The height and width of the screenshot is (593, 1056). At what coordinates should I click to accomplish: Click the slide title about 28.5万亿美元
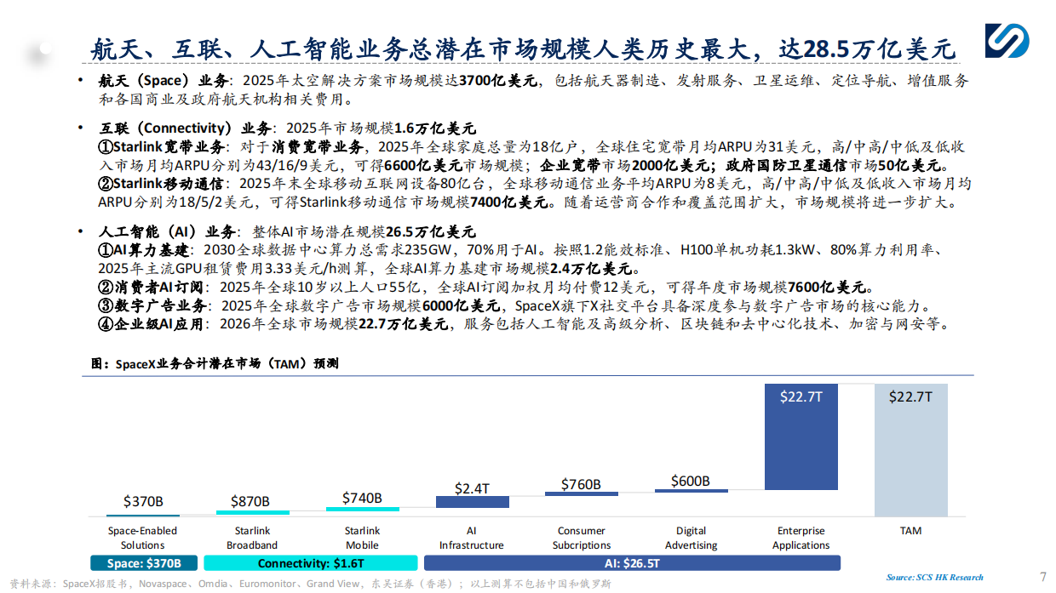coord(523,48)
